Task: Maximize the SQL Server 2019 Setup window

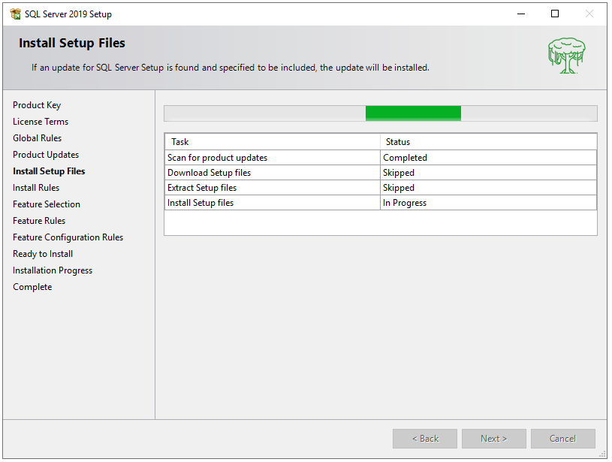Action: (555, 14)
